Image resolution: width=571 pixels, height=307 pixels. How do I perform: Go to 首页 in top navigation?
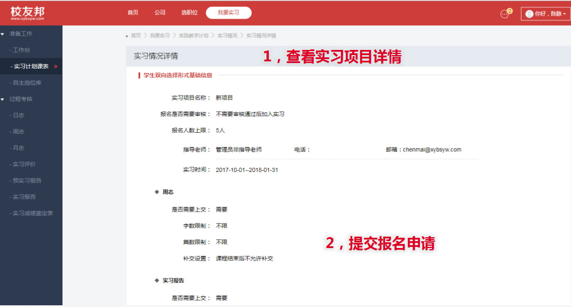[x=133, y=12]
